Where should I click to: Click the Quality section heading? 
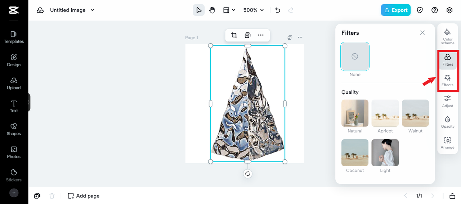click(x=350, y=92)
